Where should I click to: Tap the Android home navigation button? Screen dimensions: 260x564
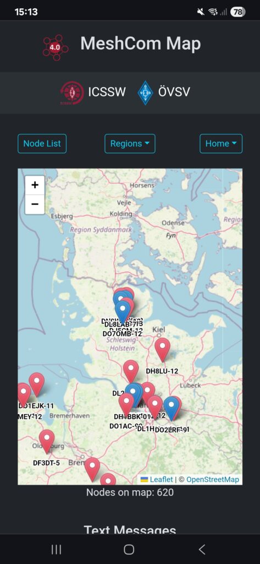(129, 549)
